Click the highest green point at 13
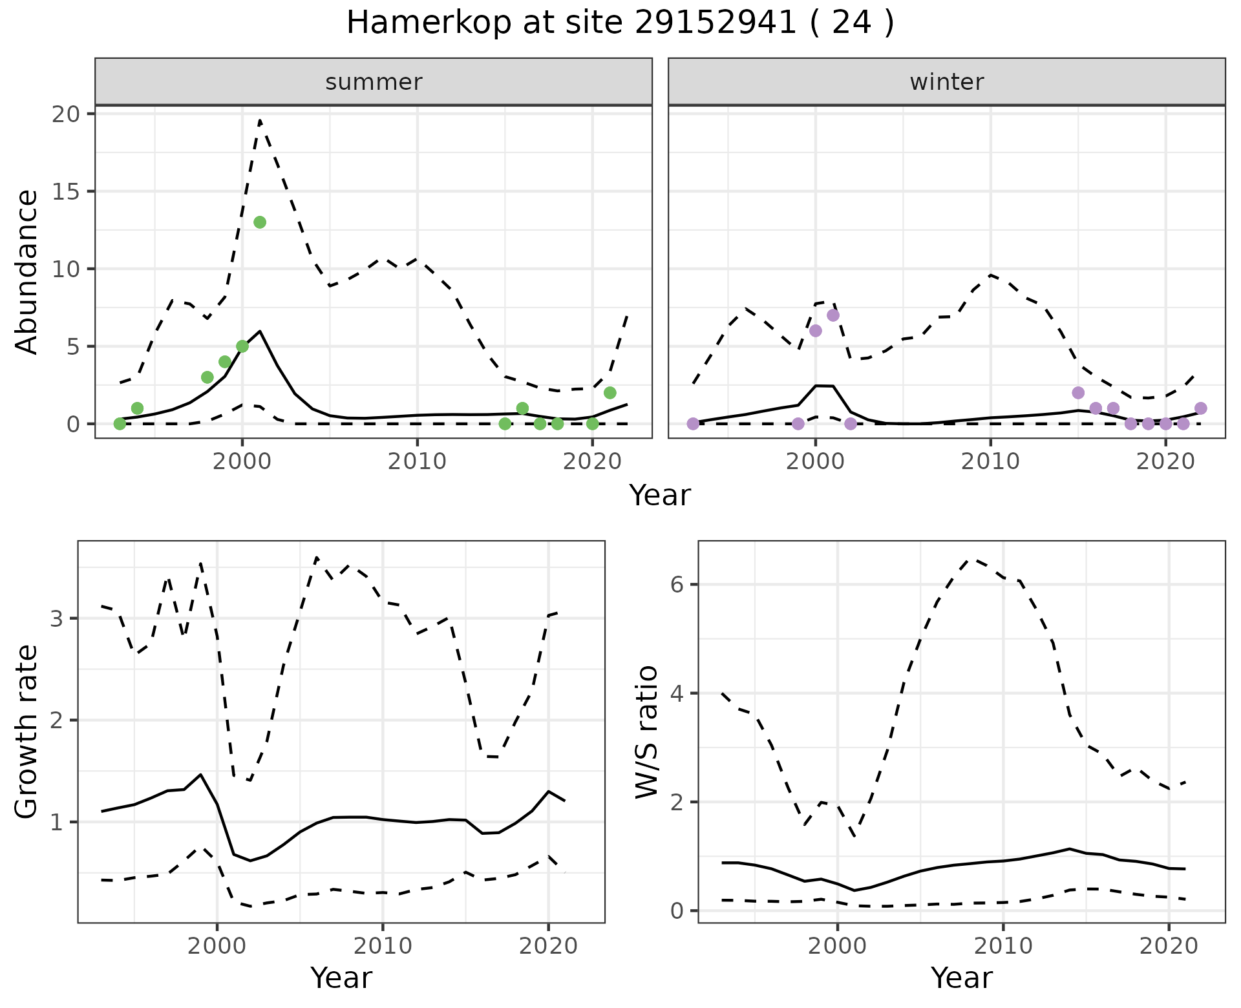This screenshot has width=1241, height=1008. coord(260,222)
